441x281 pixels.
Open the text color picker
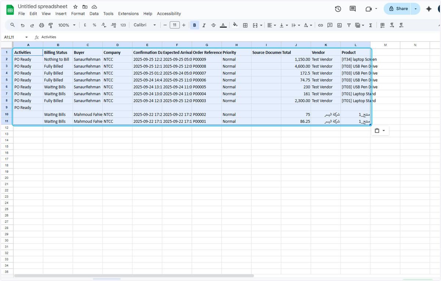click(x=223, y=25)
